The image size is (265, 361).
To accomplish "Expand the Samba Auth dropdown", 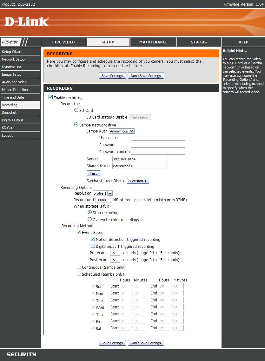I will 122,131.
